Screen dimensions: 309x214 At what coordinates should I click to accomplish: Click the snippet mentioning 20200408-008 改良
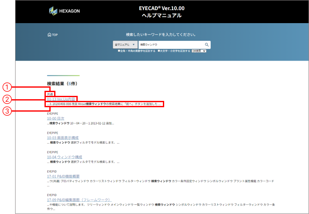coord(104,104)
